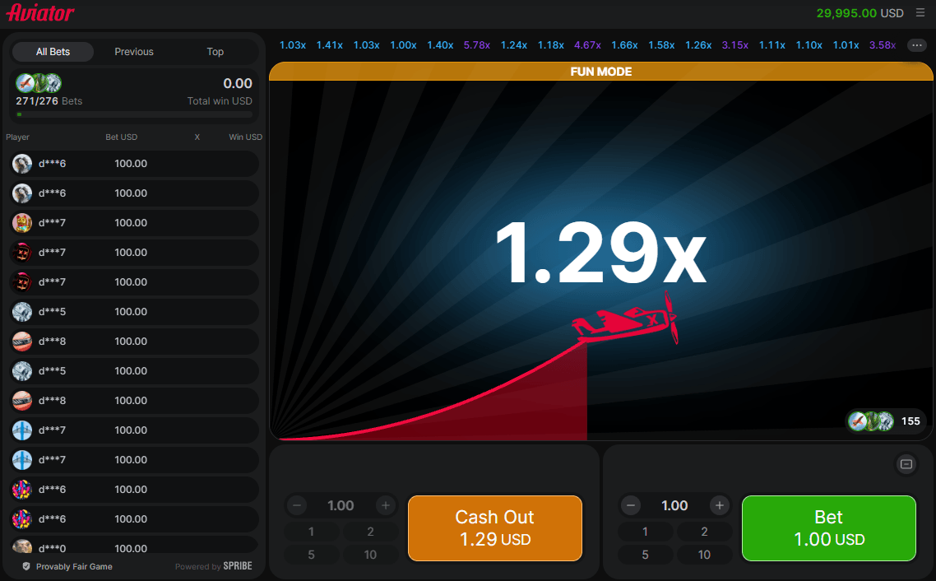The image size is (936, 581).
Task: Open the 5.78x round in history
Action: pyautogui.click(x=477, y=45)
